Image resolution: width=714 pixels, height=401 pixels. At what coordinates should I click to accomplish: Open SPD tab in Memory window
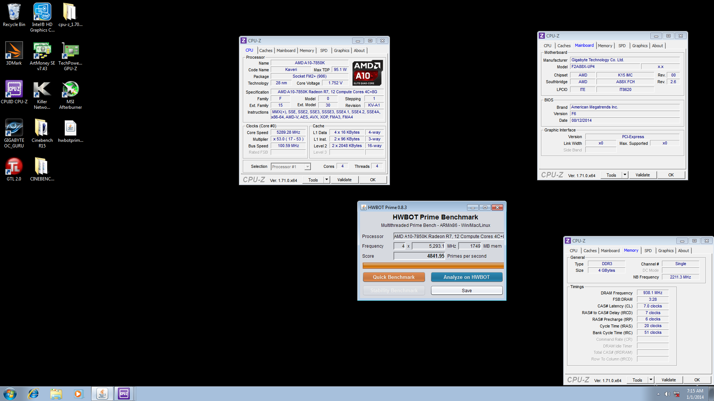point(648,251)
